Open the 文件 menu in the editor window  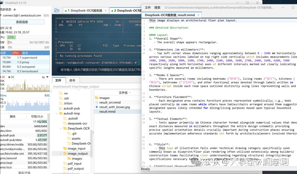pyautogui.click(x=147, y=7)
